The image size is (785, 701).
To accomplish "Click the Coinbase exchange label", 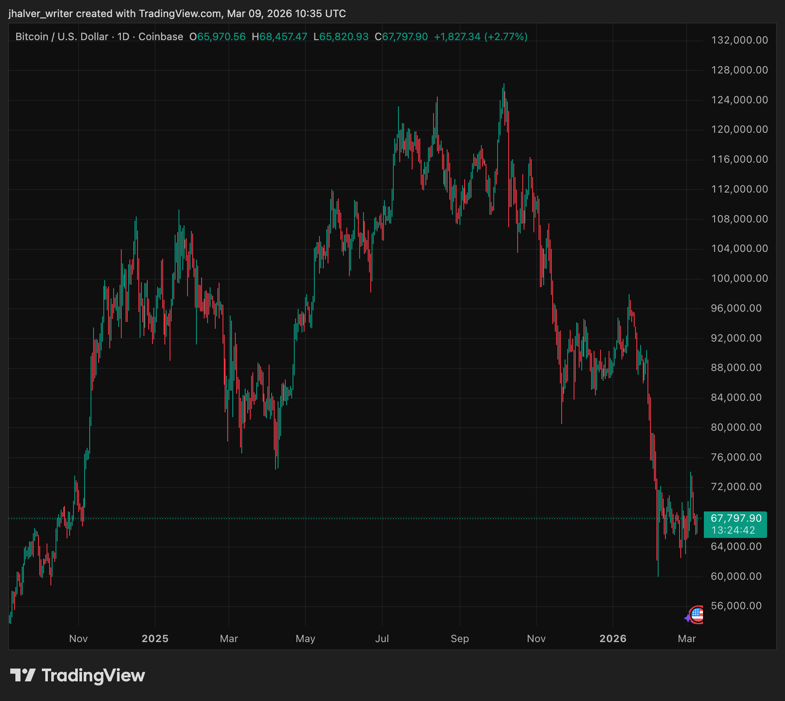I will (x=161, y=37).
